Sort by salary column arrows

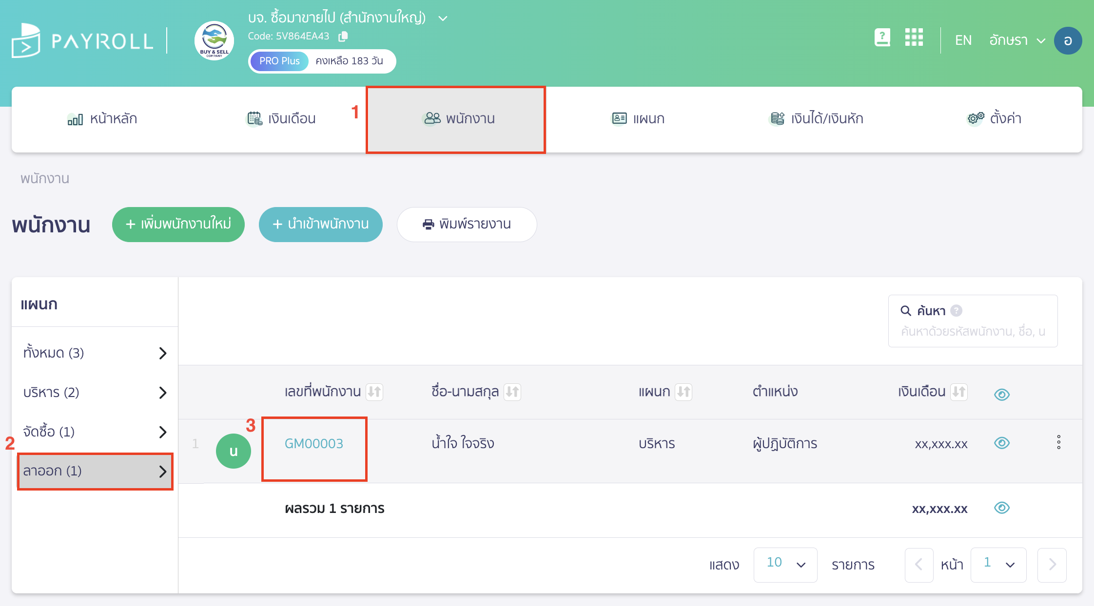coord(958,392)
